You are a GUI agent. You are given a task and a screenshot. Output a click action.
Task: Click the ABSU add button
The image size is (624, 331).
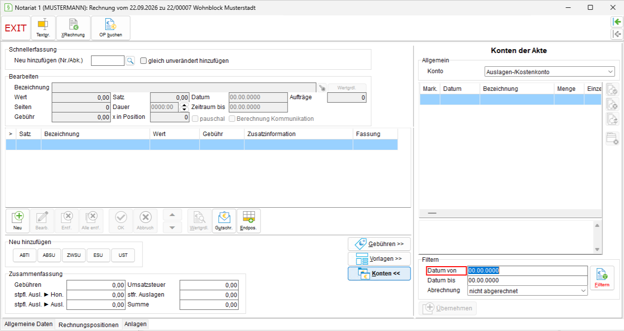click(49, 255)
